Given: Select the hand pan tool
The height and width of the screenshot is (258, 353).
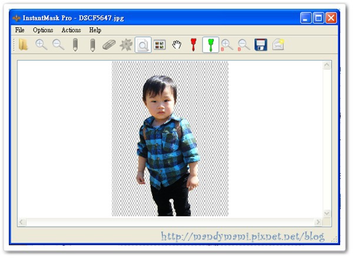Looking at the screenshot, I should point(176,45).
